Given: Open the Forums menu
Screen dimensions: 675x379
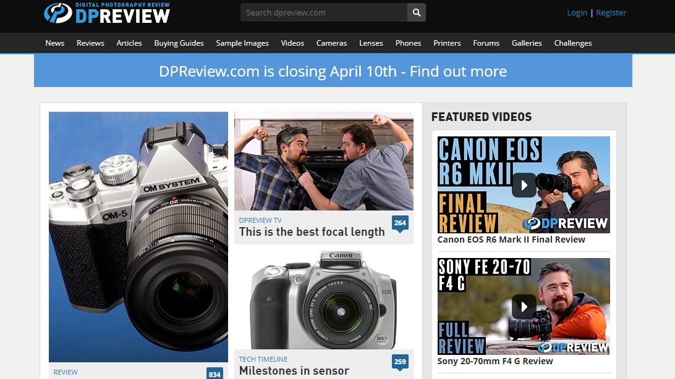Looking at the screenshot, I should click(x=486, y=43).
